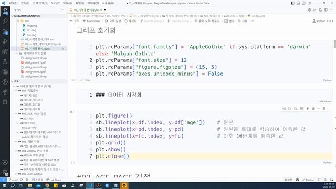Open Assignment1.pdf in the explorer
The image size is (336, 189).
(x=35, y=62)
